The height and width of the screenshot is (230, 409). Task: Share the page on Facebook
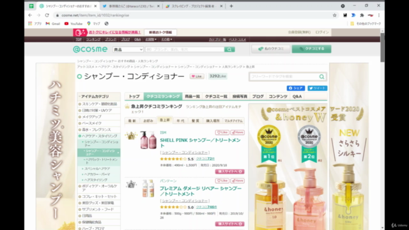[296, 88]
